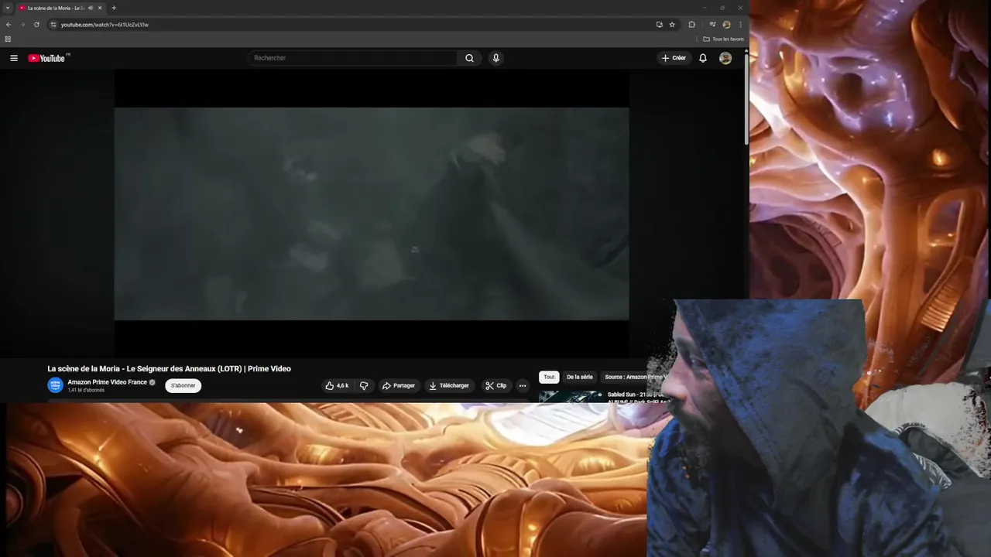Open the Tous les favoris folder

[723, 39]
